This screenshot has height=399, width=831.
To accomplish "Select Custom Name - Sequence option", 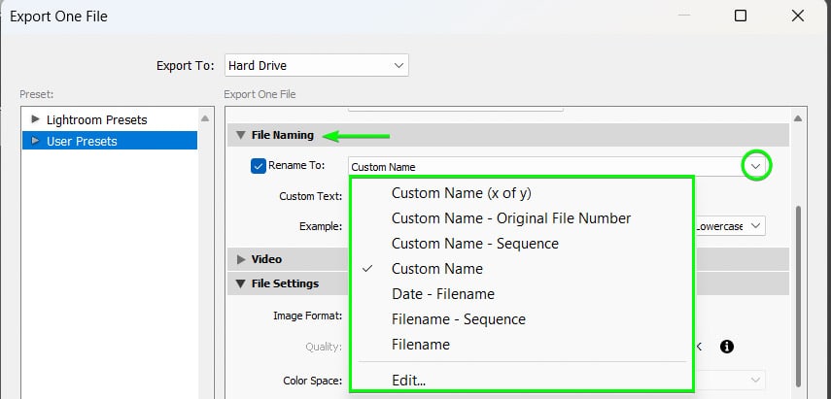I will tap(474, 244).
